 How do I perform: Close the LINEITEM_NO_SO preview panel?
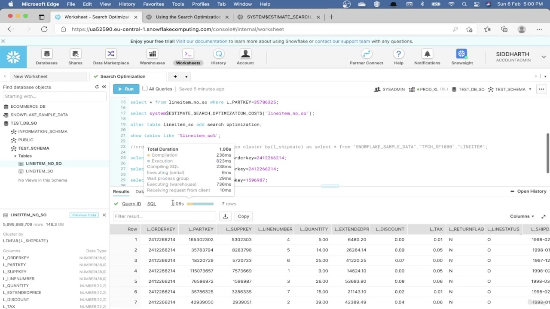[x=104, y=215]
